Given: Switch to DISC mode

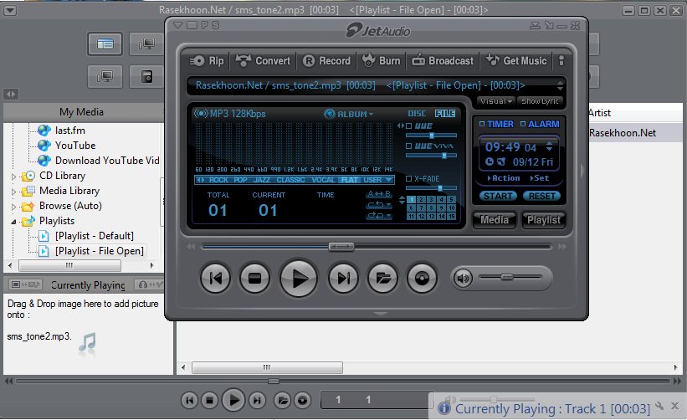Looking at the screenshot, I should click(417, 114).
